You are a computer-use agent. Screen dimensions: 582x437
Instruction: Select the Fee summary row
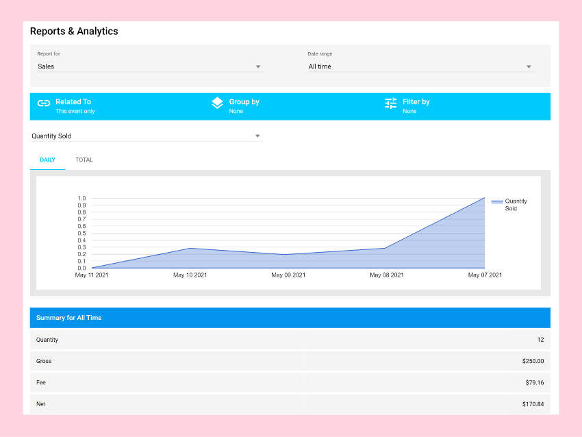tap(290, 382)
